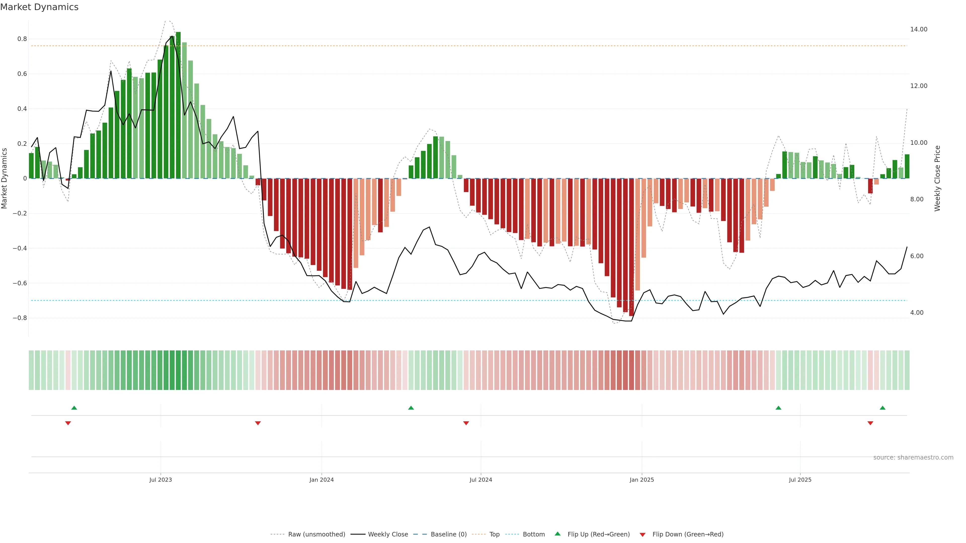Viewport: 966px width, 543px height.
Task: Click the Jul 2023 axis label
Action: tap(160, 480)
